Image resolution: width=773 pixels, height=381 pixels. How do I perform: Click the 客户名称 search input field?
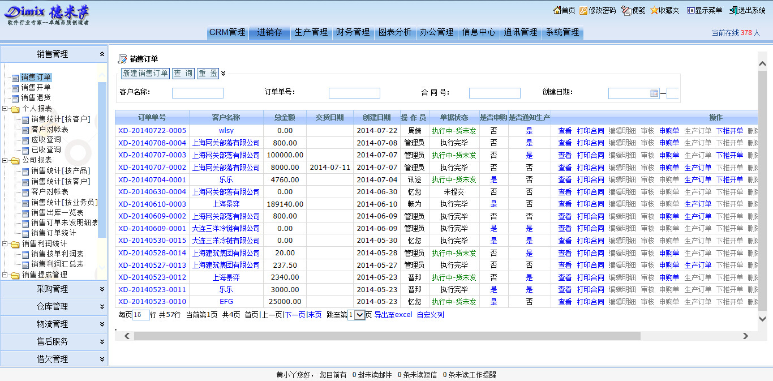(197, 93)
